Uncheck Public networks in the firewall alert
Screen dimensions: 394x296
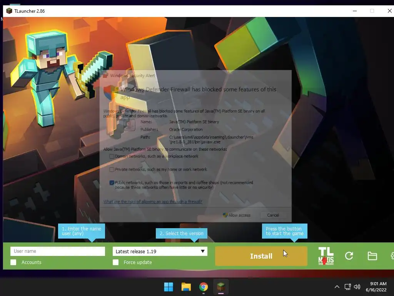112,183
